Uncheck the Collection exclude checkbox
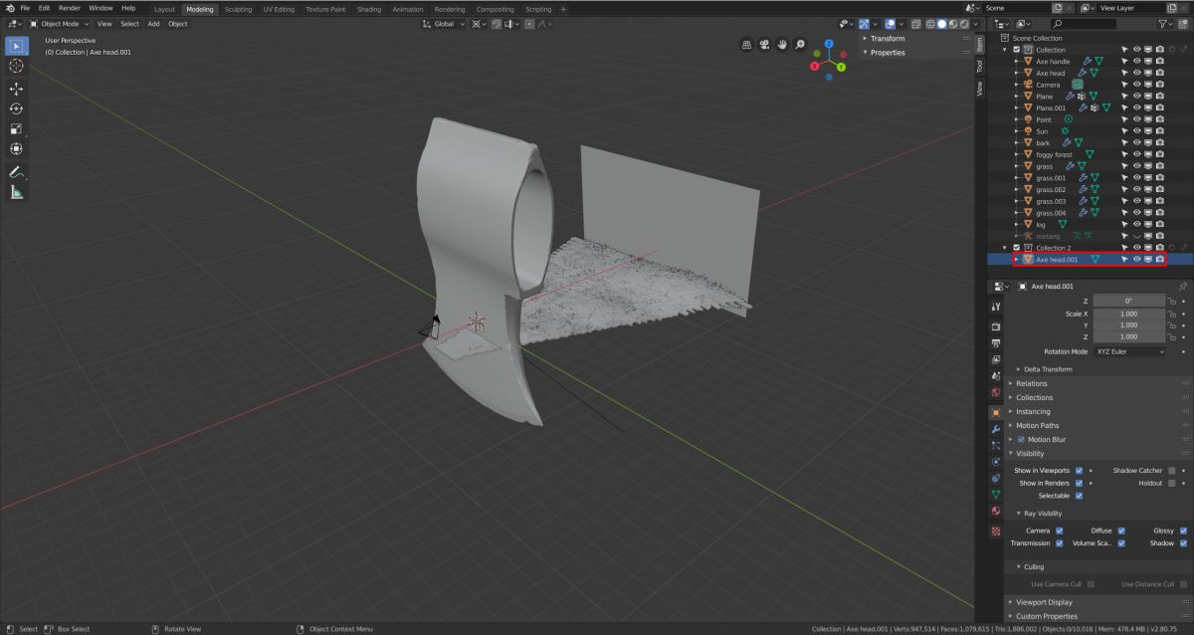This screenshot has width=1194, height=635. [1016, 50]
